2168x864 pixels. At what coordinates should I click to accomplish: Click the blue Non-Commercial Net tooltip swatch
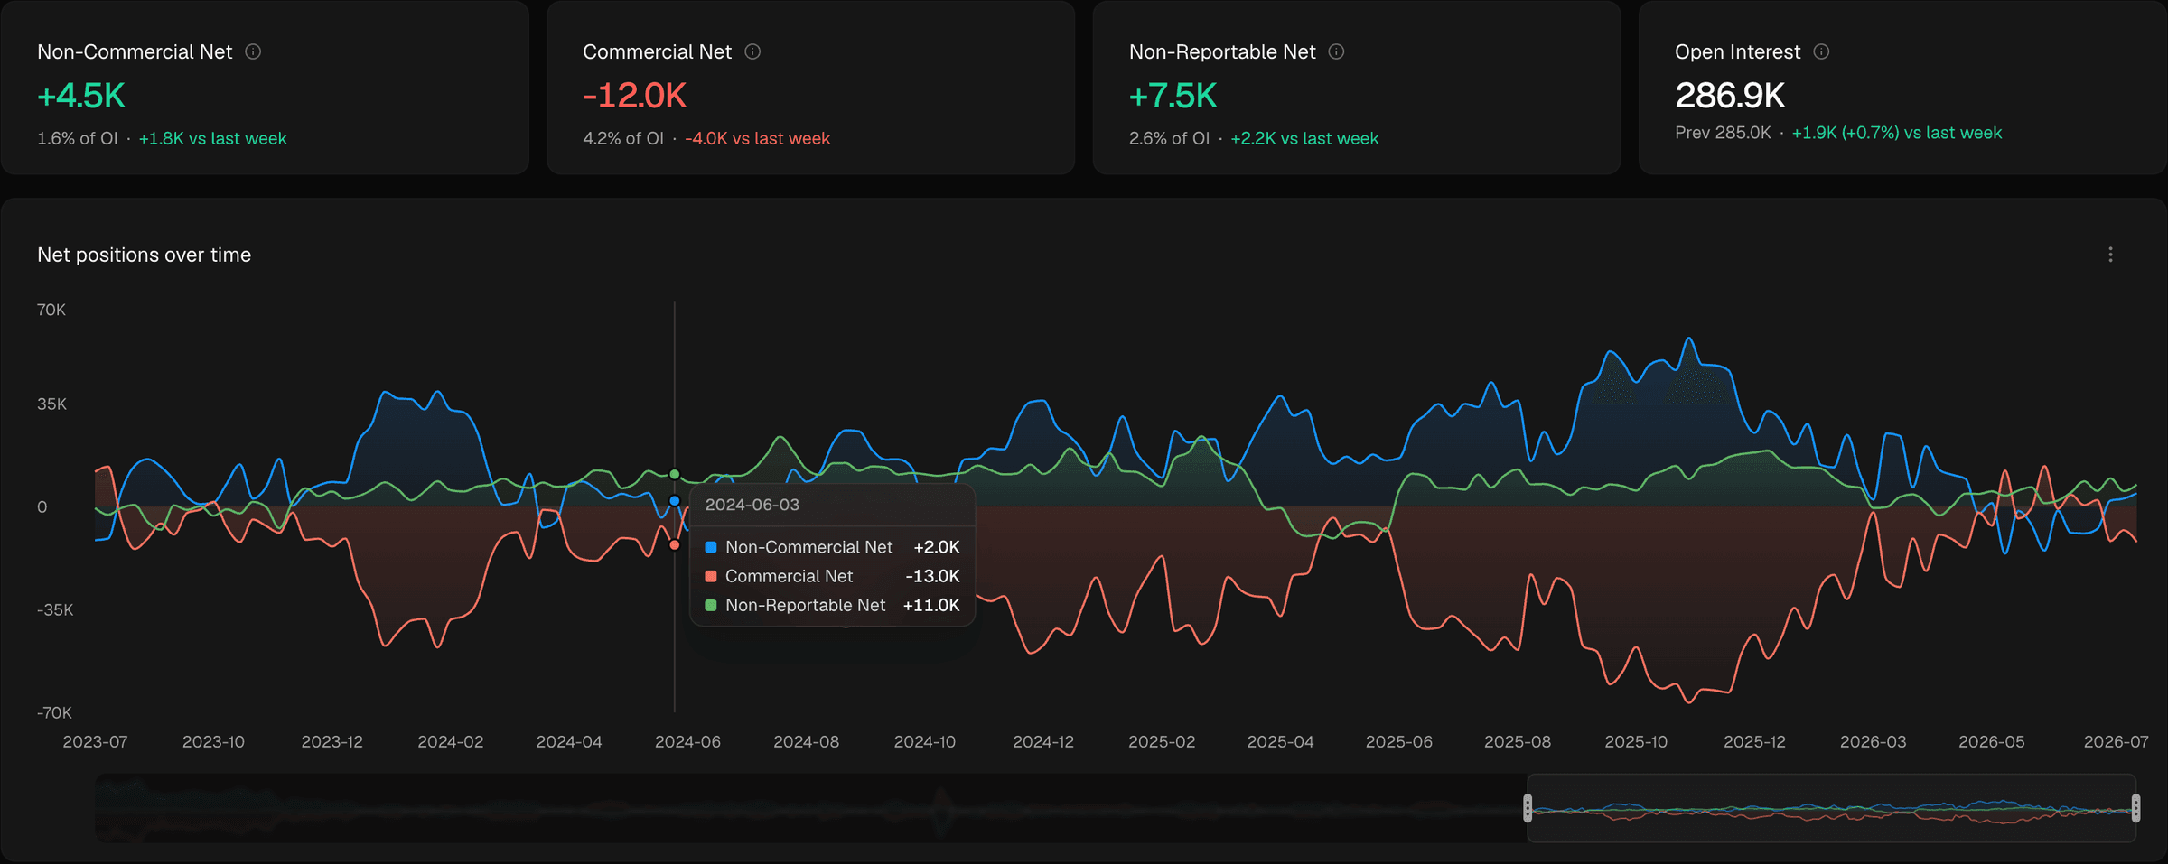711,547
